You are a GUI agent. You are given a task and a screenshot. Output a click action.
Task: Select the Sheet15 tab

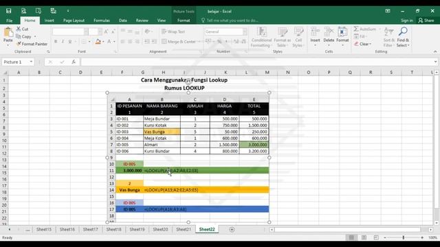44,229
